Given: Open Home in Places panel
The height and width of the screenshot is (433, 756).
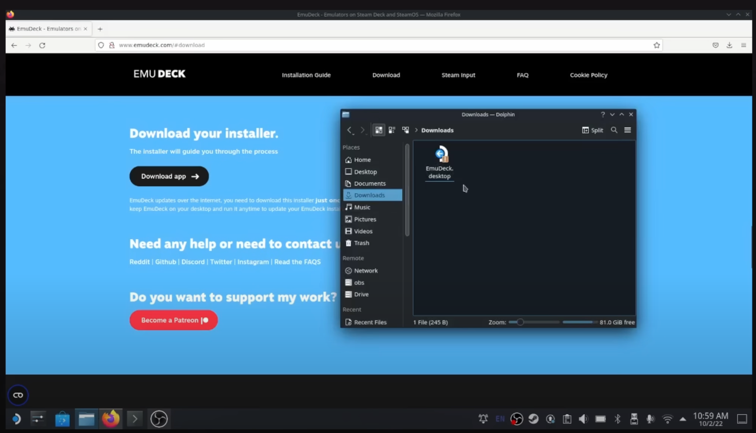Looking at the screenshot, I should coord(372,159).
